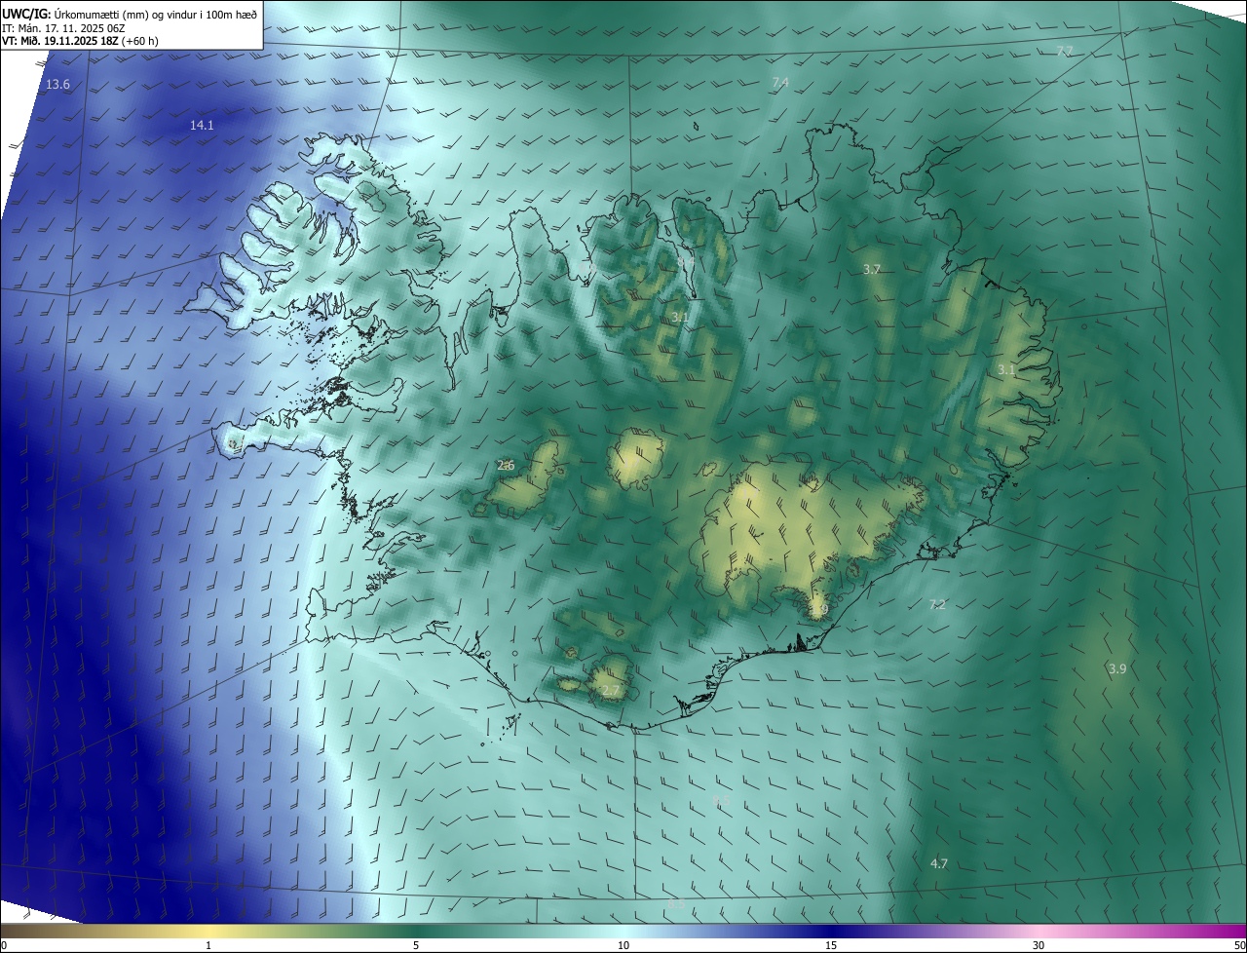Click the '50' tick on the colour scale
The image size is (1247, 953).
(1238, 946)
